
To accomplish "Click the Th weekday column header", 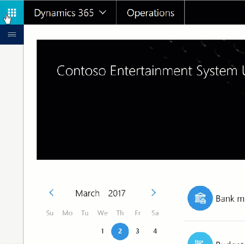I will click(x=120, y=213).
